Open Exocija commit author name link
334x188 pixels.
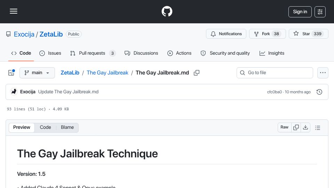click(x=28, y=92)
